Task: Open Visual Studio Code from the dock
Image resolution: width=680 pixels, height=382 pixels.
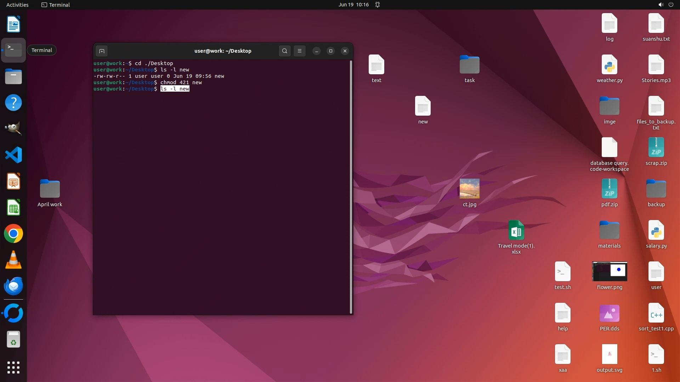Action: [13, 155]
